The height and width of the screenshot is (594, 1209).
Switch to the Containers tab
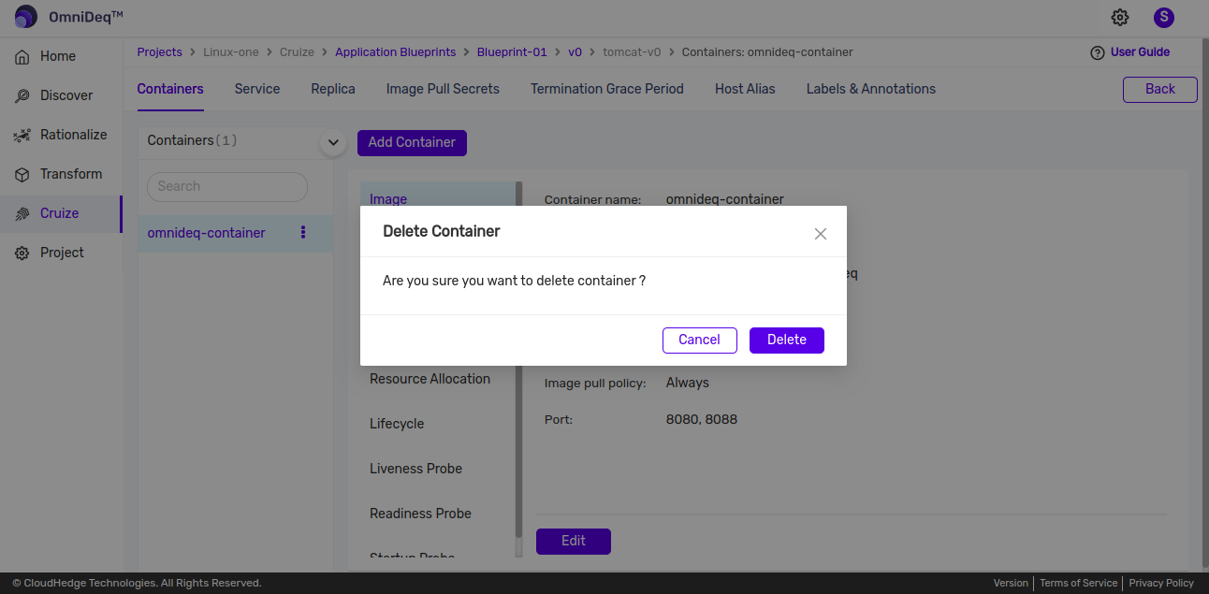click(x=170, y=89)
